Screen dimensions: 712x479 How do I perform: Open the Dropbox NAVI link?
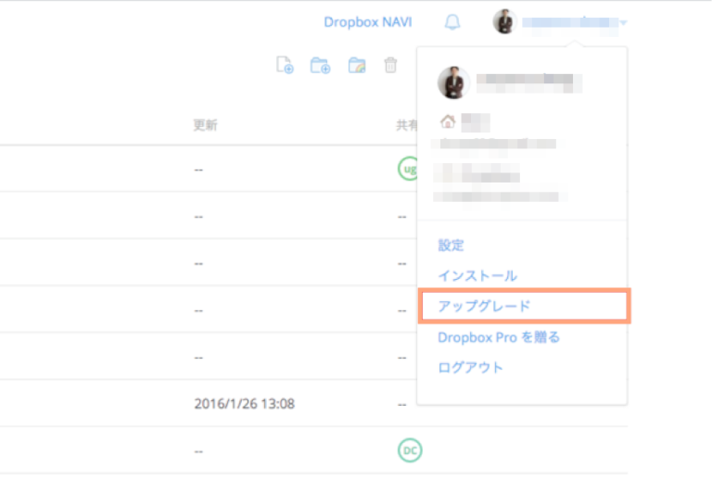pyautogui.click(x=367, y=22)
